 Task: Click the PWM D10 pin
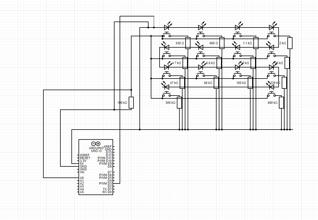[x=105, y=161]
